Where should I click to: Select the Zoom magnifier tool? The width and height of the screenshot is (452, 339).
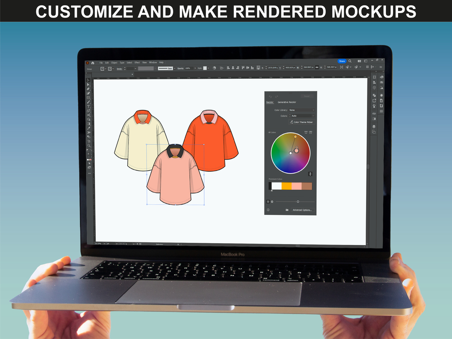pyautogui.click(x=89, y=145)
